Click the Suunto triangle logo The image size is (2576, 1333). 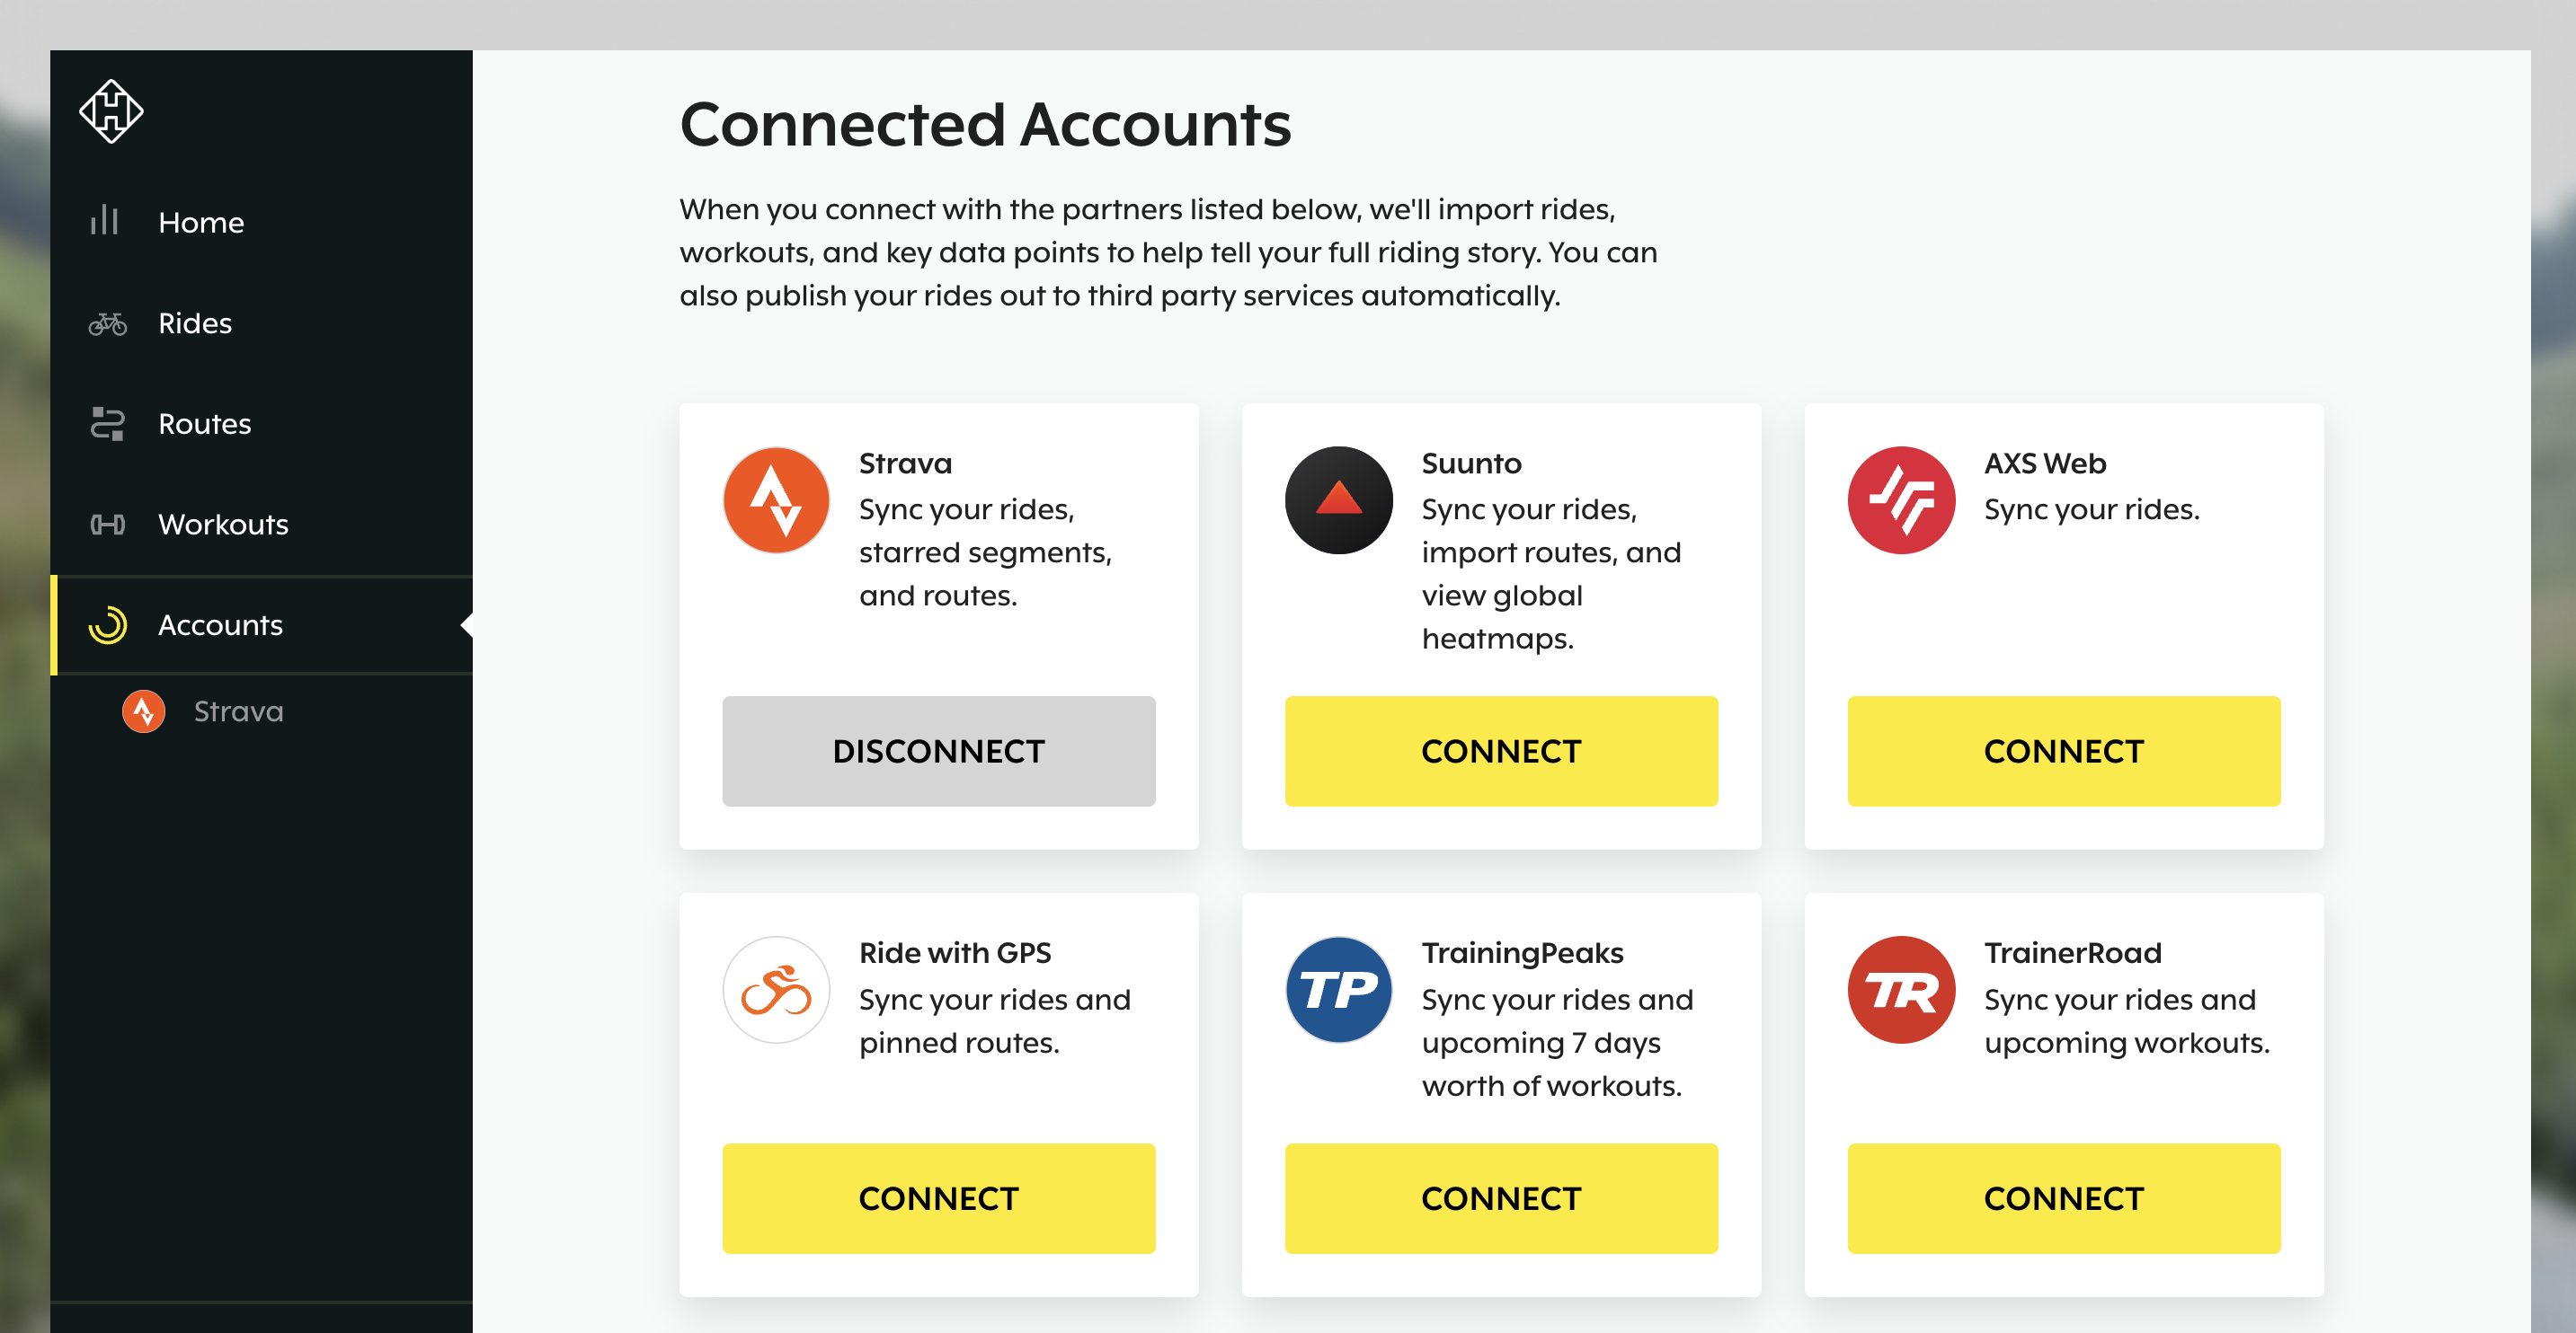pos(1338,499)
